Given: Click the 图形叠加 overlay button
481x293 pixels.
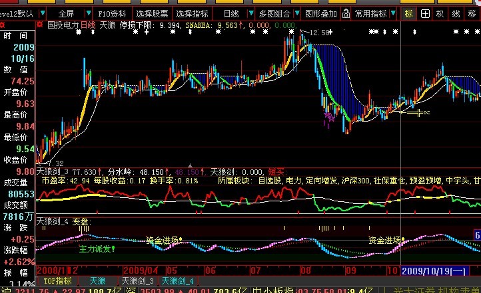Looking at the screenshot, I should 321,14.
